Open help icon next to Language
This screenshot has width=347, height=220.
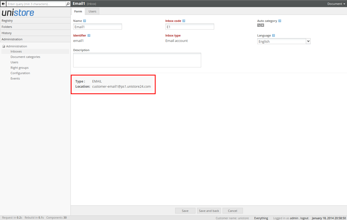pos(274,35)
